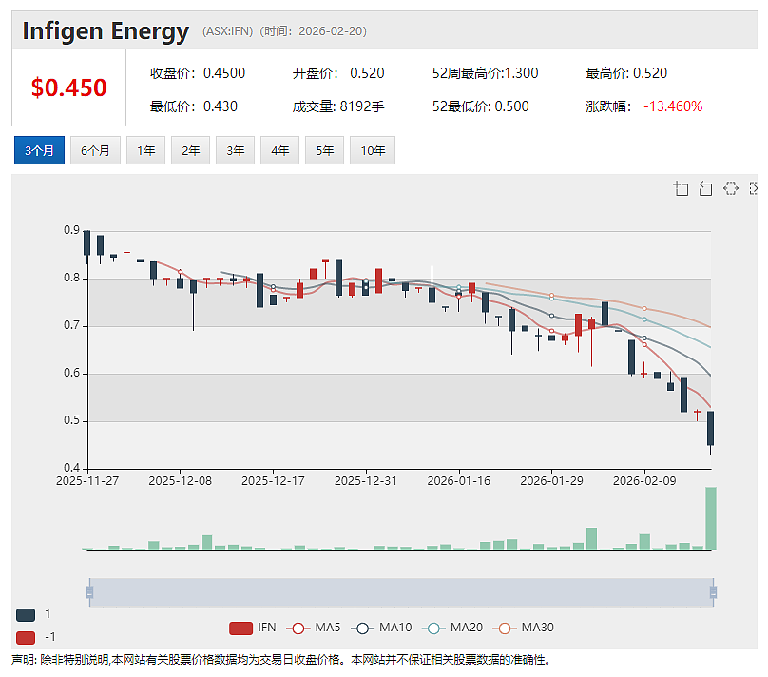Select the 2年 range tab

tap(190, 150)
